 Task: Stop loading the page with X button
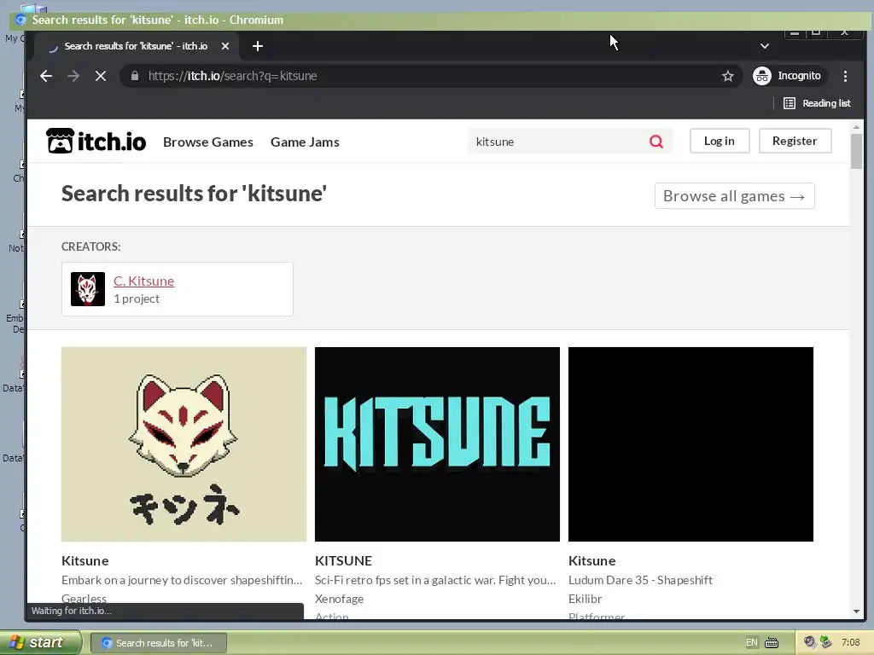101,76
